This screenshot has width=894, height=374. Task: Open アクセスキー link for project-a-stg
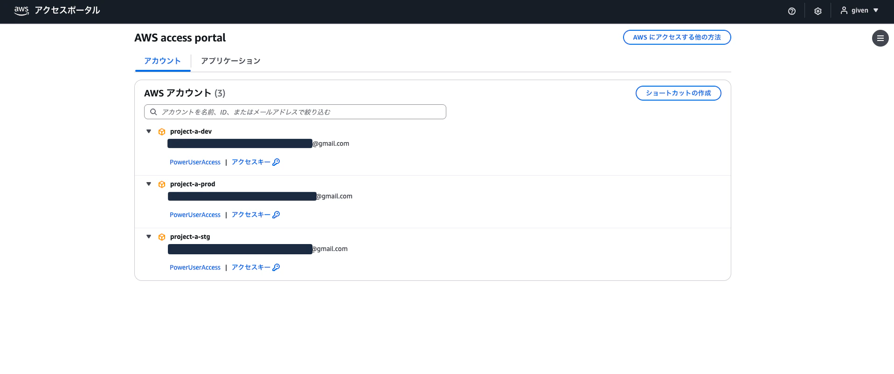pyautogui.click(x=256, y=267)
